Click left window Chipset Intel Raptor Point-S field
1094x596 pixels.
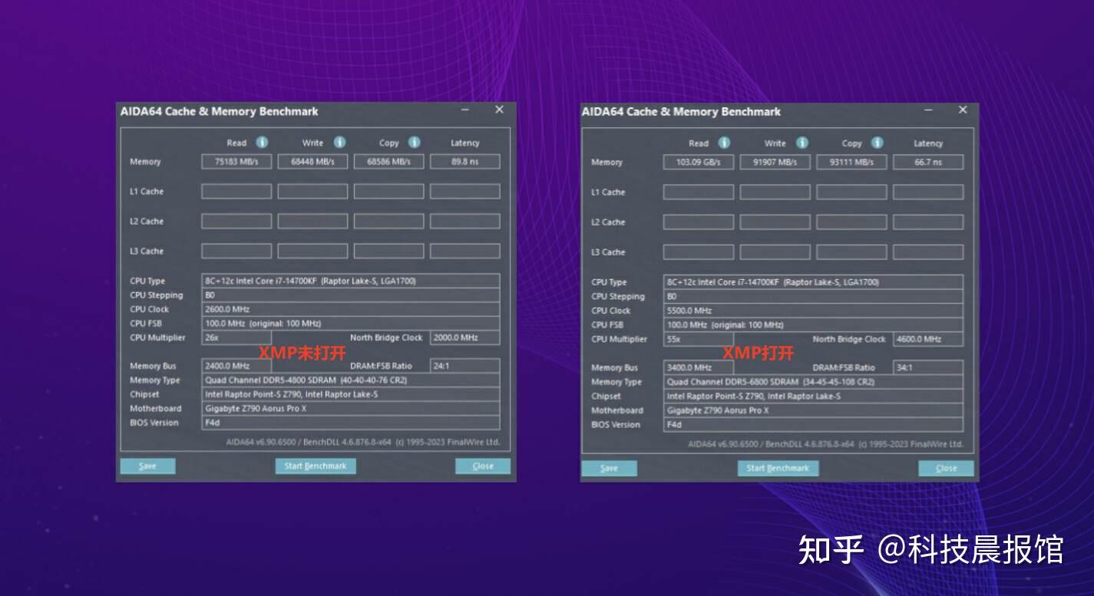[351, 394]
